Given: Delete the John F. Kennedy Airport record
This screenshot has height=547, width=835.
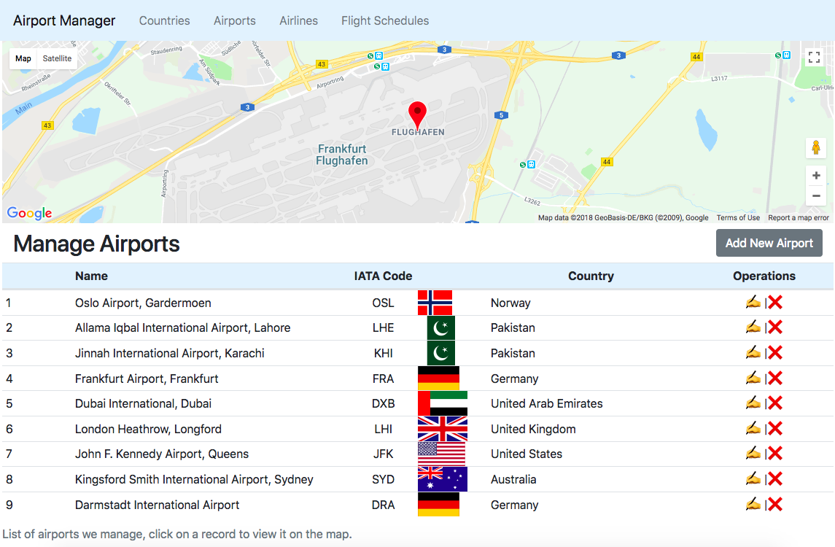Looking at the screenshot, I should pyautogui.click(x=774, y=453).
